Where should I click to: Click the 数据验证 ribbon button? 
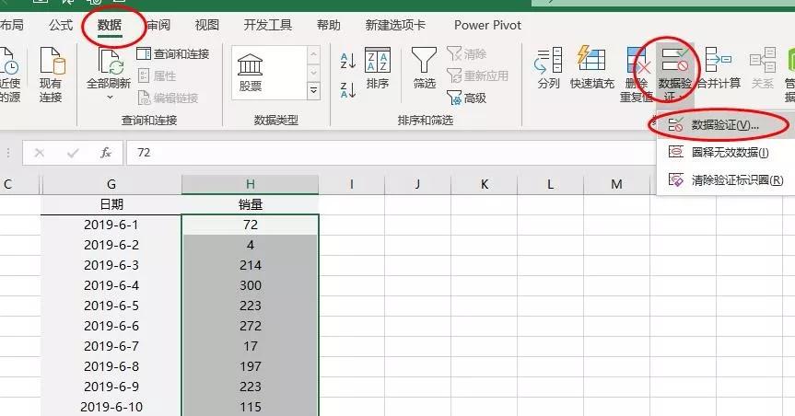click(675, 74)
